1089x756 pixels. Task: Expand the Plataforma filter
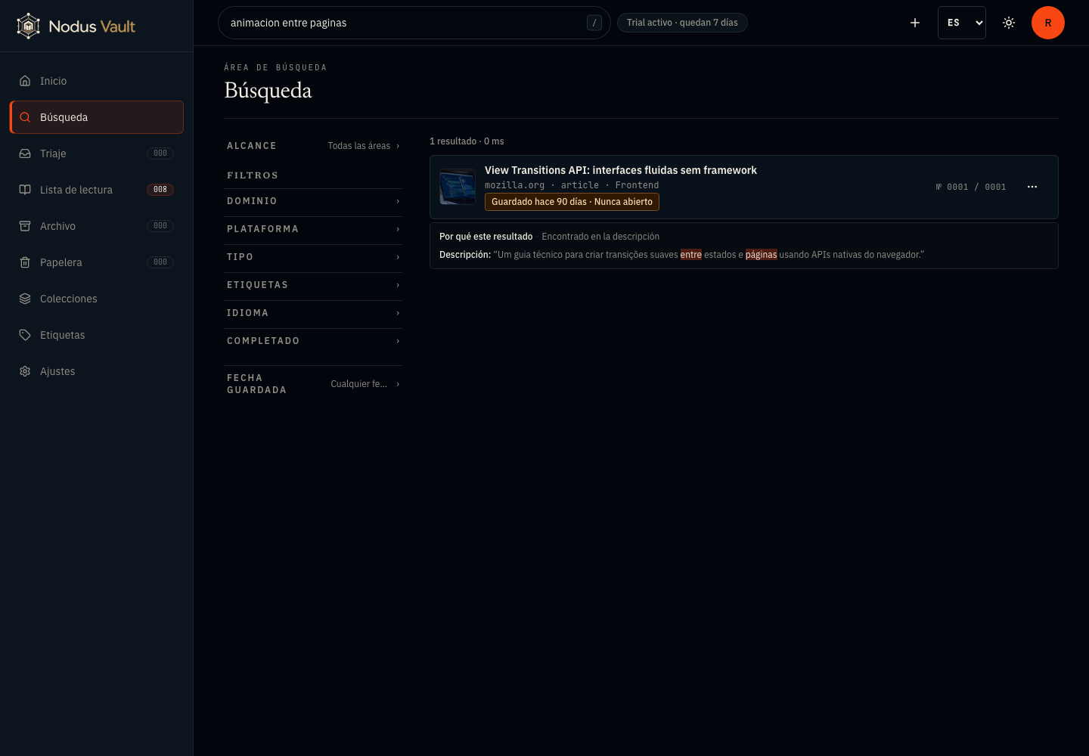tap(313, 229)
